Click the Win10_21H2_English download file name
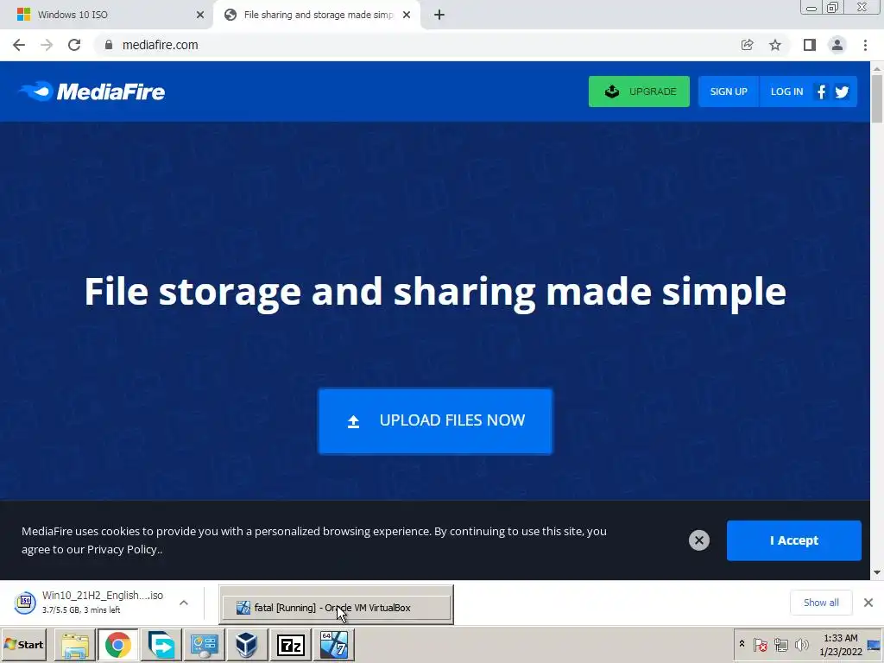This screenshot has width=884, height=663. [x=103, y=596]
